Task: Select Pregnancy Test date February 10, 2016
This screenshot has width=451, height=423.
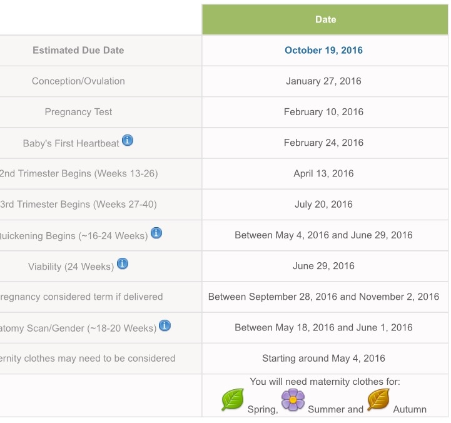Action: point(323,112)
